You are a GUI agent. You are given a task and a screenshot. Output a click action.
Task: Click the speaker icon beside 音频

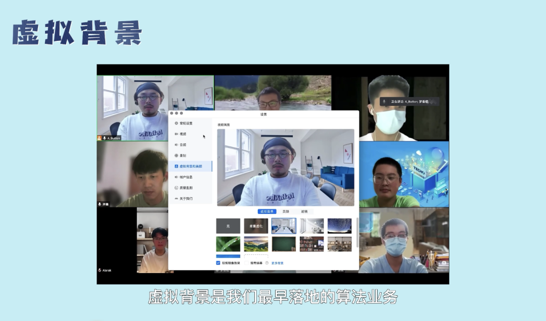[x=176, y=145]
